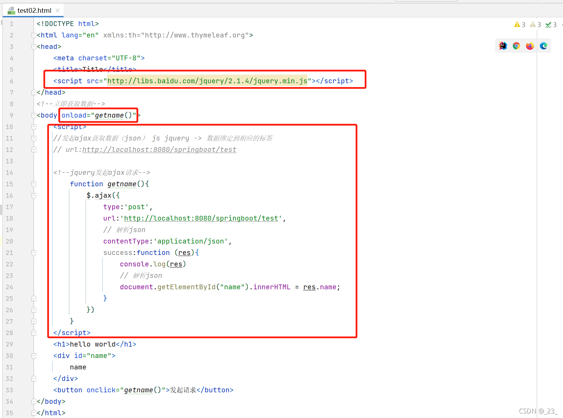Click the <!DOCTYPE html> declaration
This screenshot has width=563, height=418.
pos(68,24)
